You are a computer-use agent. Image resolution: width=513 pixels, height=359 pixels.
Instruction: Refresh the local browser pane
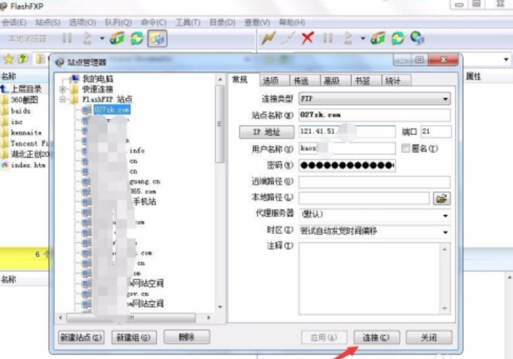click(x=137, y=38)
